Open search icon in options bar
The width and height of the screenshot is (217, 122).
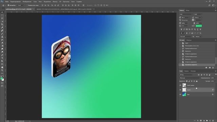pyautogui.click(x=210, y=5)
